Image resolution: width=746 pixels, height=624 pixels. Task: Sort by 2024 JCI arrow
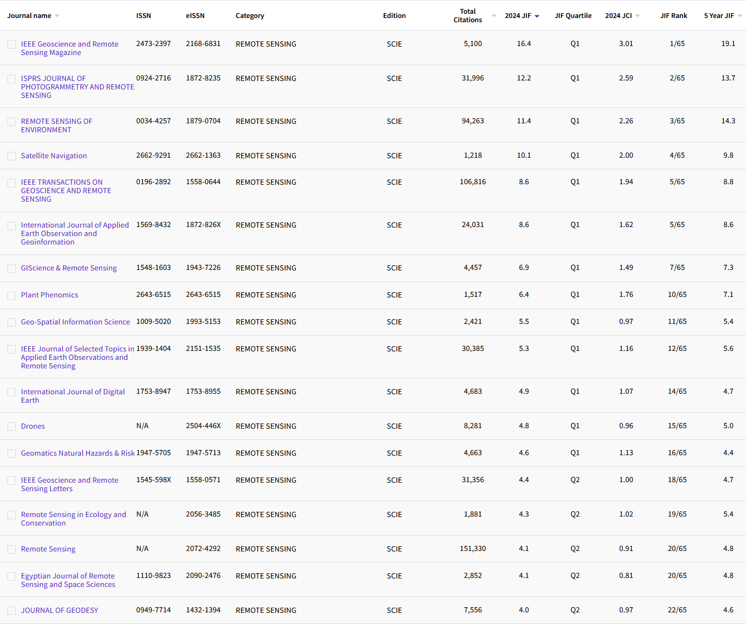pos(638,16)
